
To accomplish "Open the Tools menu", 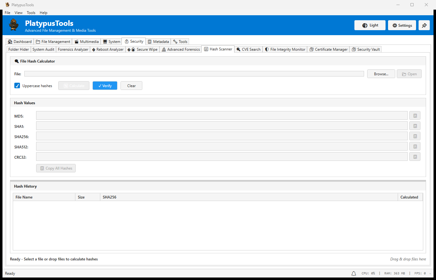I will (x=31, y=12).
